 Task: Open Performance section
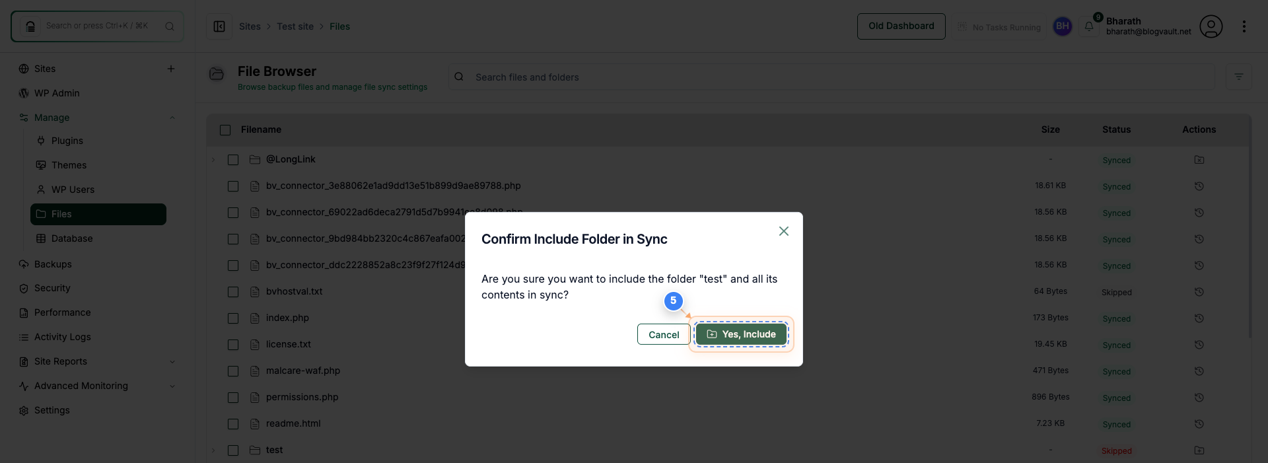(x=63, y=312)
